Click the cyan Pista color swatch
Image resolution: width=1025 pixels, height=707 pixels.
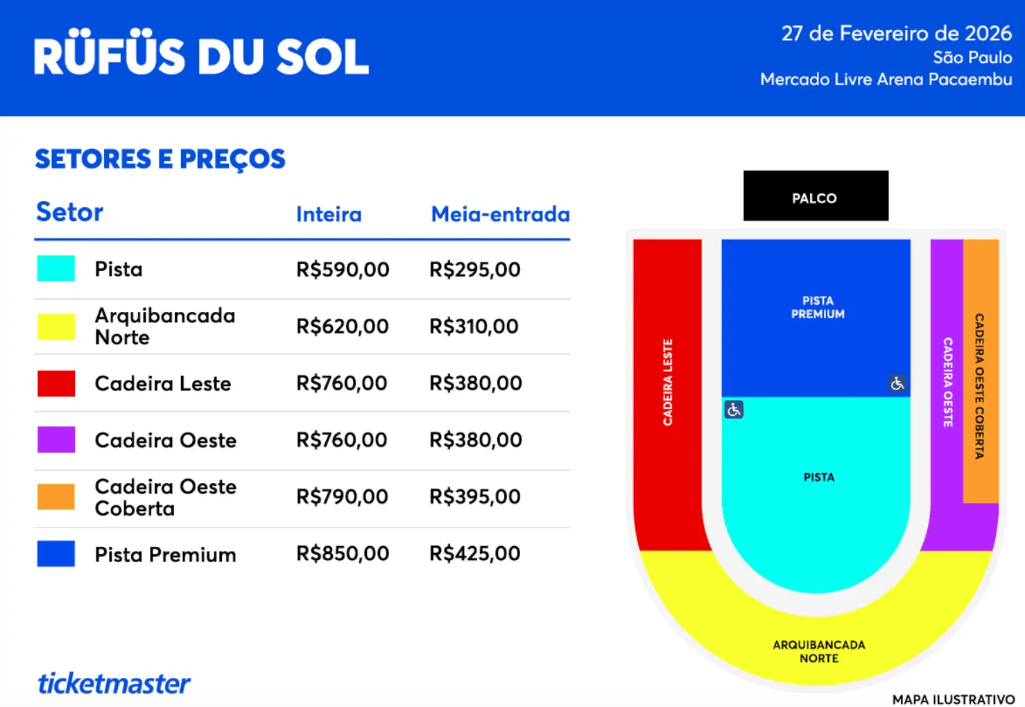55,268
